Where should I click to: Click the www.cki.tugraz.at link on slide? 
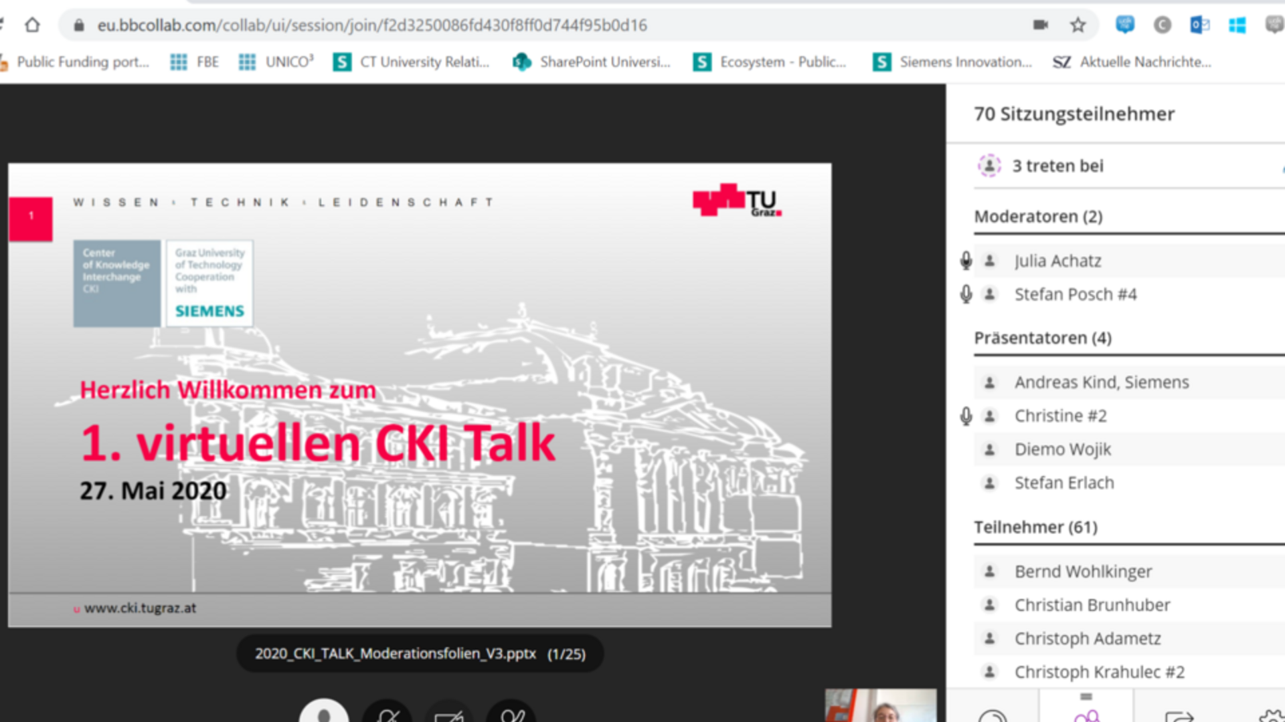(x=140, y=608)
